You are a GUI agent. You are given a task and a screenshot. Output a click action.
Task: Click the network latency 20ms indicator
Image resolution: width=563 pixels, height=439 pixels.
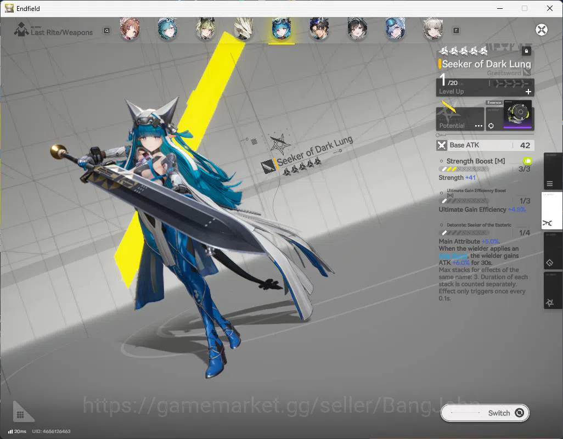[x=17, y=431]
